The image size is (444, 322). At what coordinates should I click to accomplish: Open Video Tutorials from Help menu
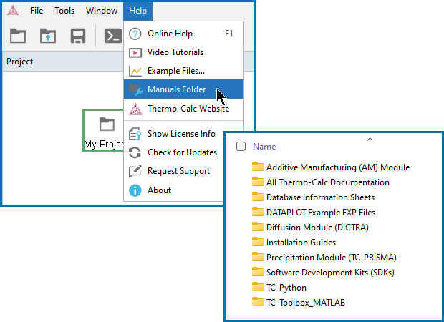183,52
